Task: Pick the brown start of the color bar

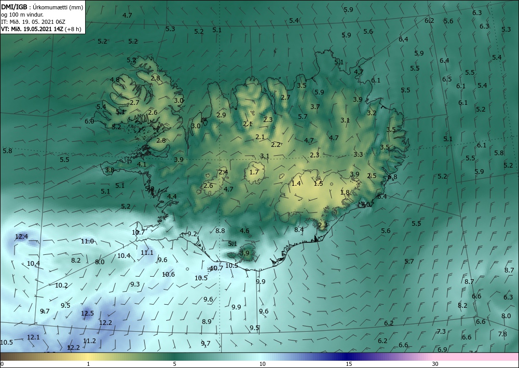Action: point(10,357)
